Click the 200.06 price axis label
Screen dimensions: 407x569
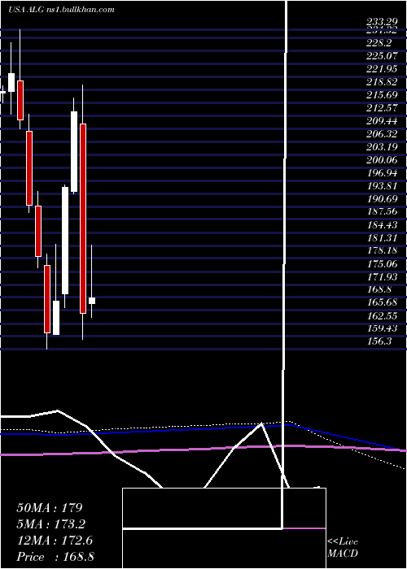click(x=382, y=160)
